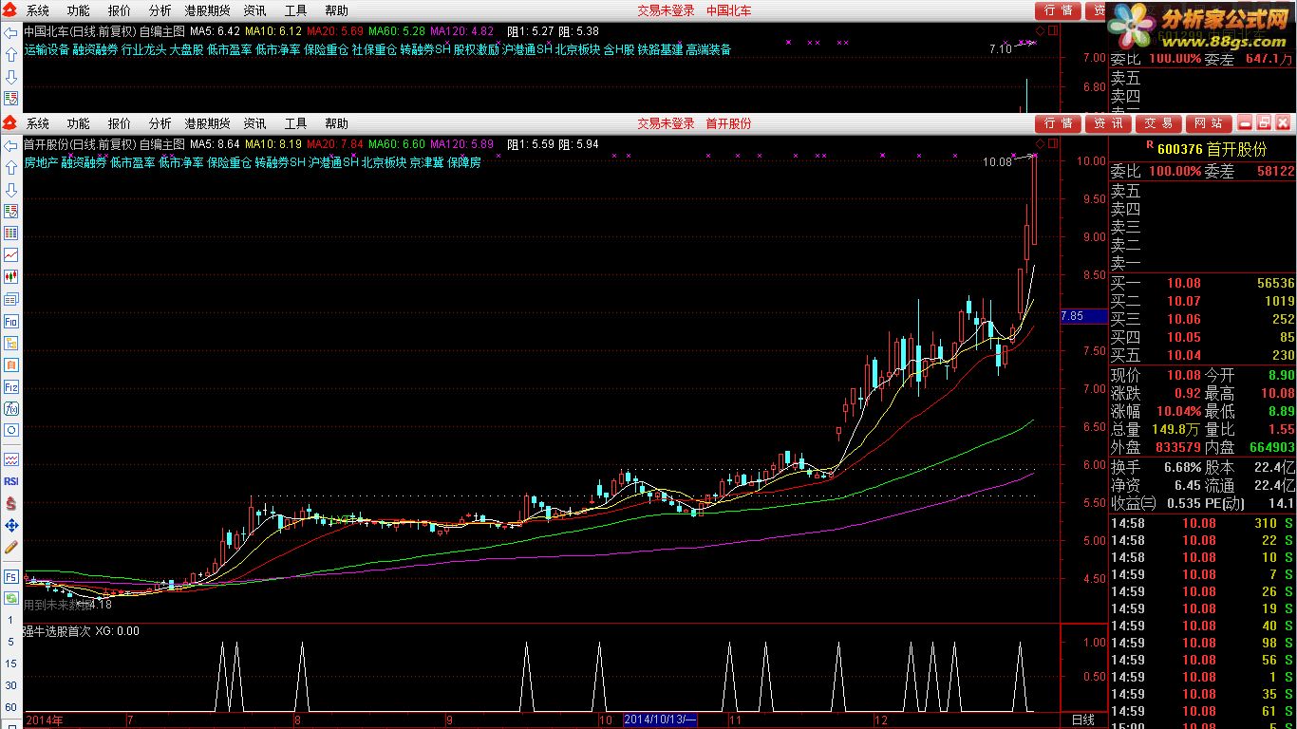
Task: Click the 网站 red button
Action: (1209, 123)
